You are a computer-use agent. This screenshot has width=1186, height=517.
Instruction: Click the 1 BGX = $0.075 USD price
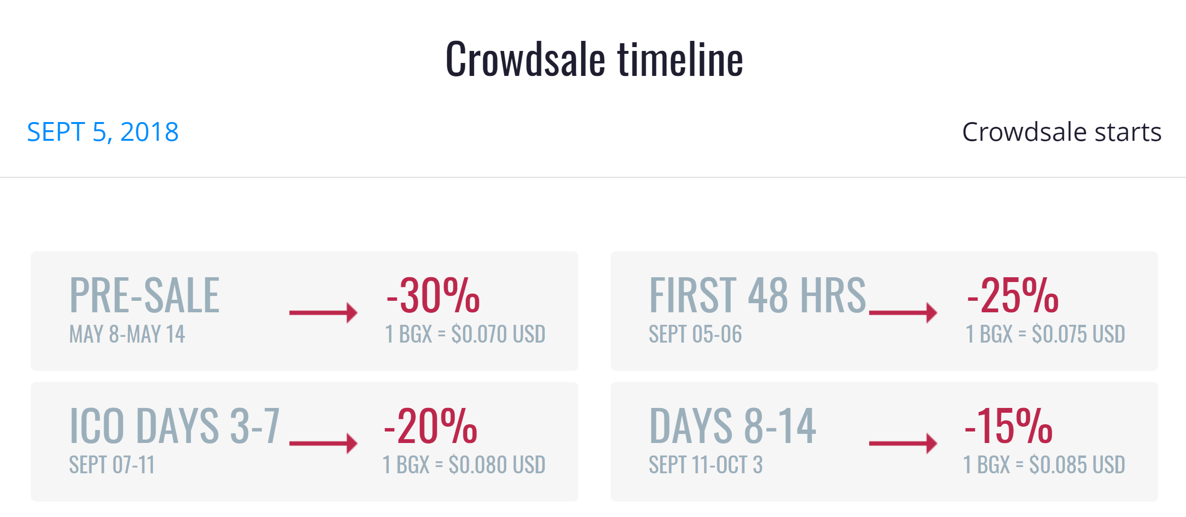(x=1045, y=334)
